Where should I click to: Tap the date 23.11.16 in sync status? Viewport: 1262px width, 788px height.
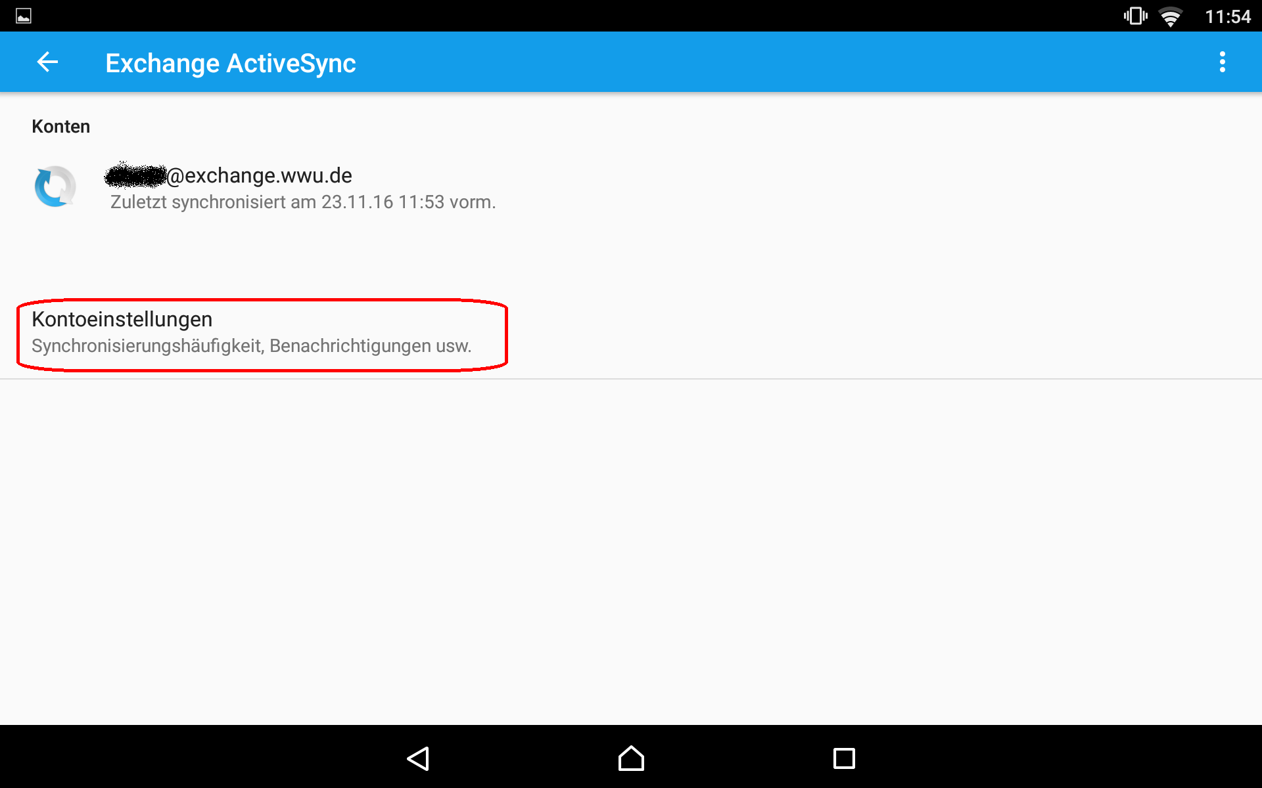(357, 202)
